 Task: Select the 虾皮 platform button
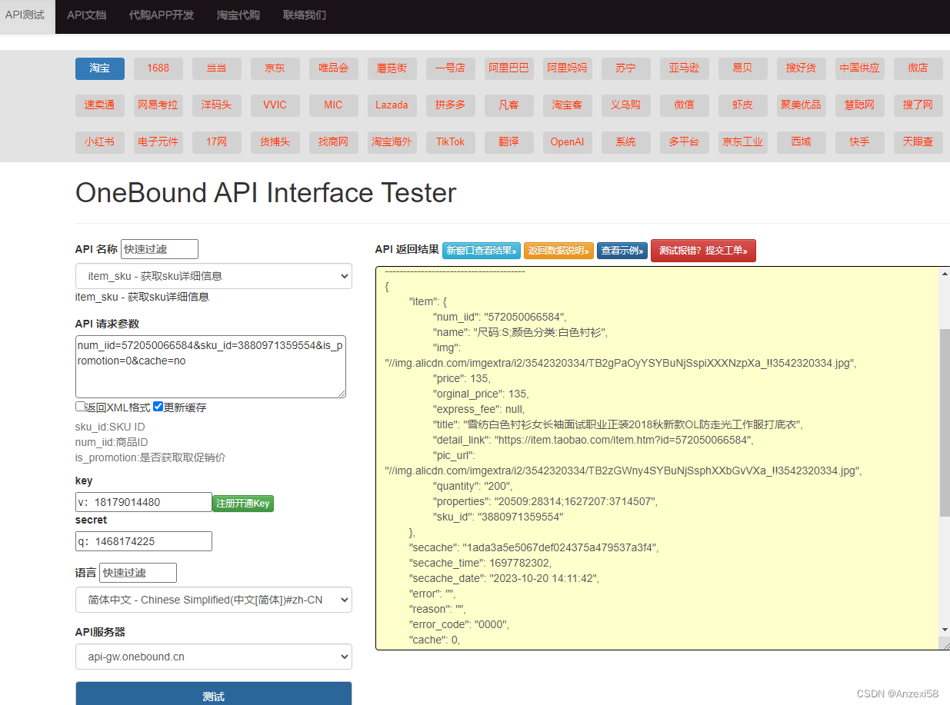coord(743,105)
